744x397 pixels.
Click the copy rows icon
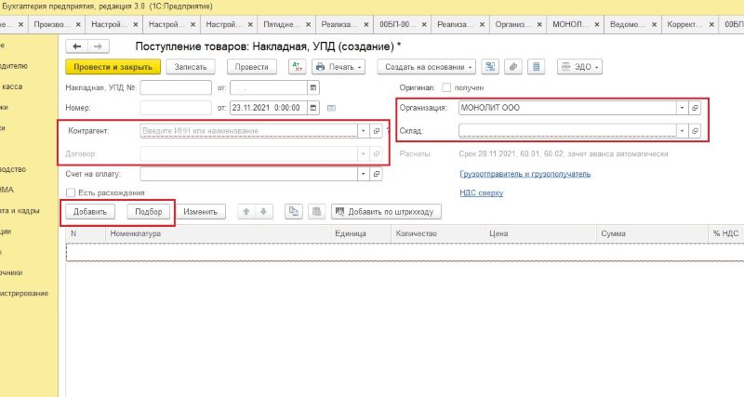tap(292, 212)
